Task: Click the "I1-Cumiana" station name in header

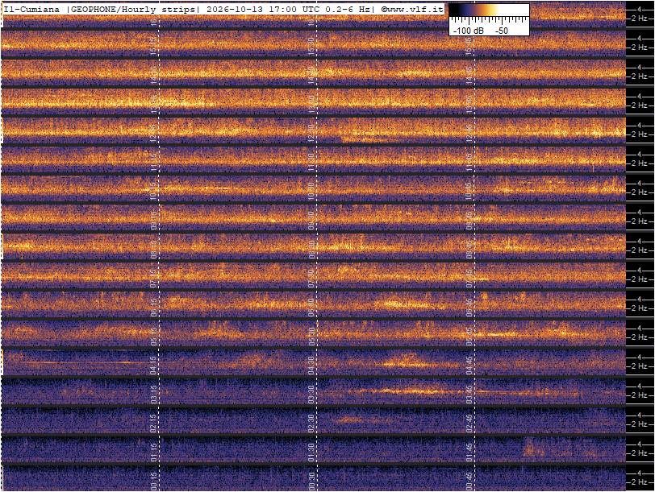Action: (x=31, y=9)
